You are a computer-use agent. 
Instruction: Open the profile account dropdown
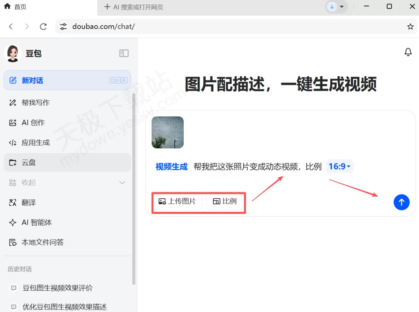click(336, 7)
